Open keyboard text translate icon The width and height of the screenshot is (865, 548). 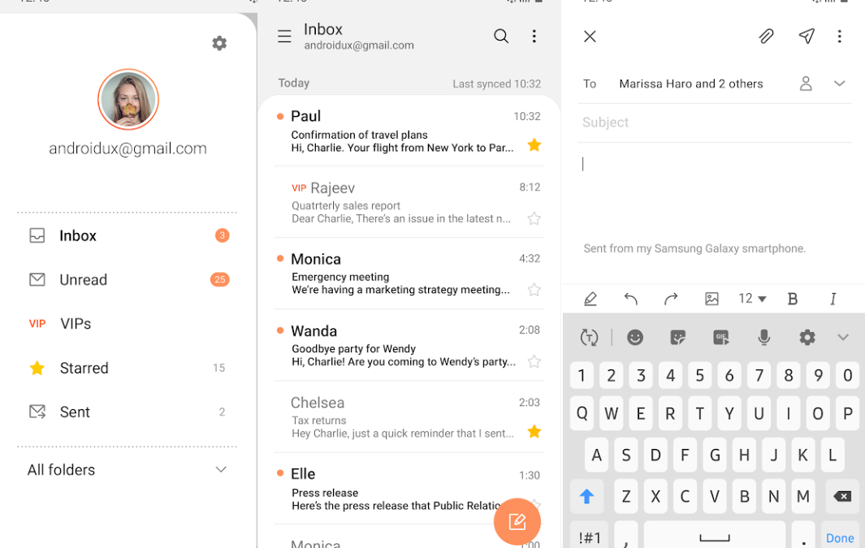(x=589, y=338)
